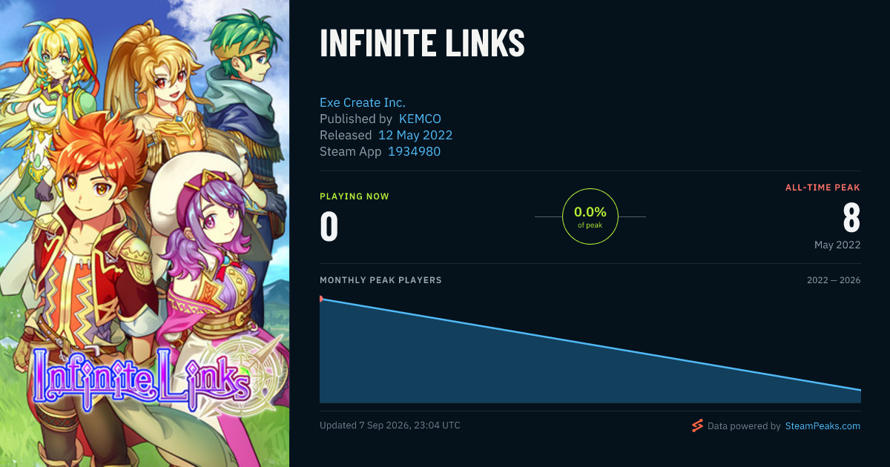The width and height of the screenshot is (890, 467).
Task: Click the red peak marker on the chart
Action: click(321, 299)
